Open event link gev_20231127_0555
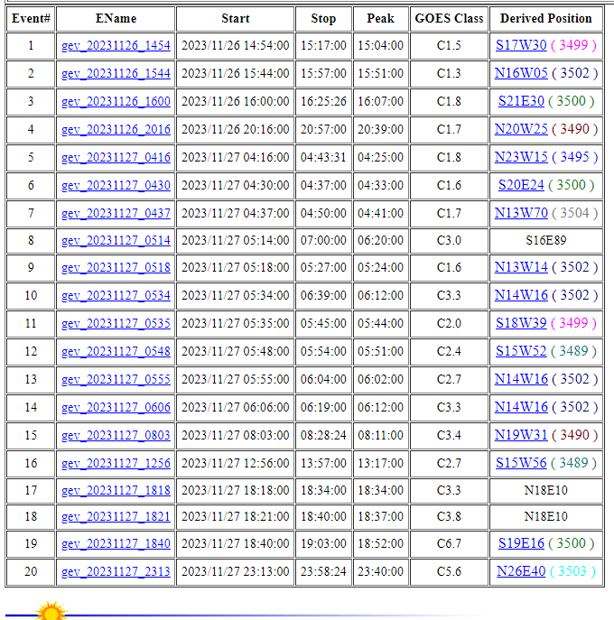This screenshot has width=614, height=620. pos(116,380)
